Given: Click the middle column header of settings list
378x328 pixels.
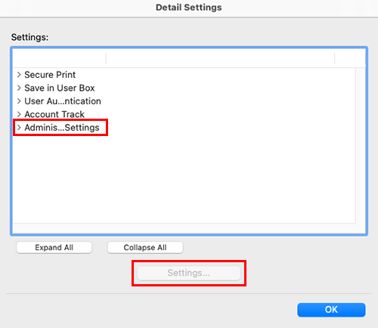Looking at the screenshot, I should click(220, 58).
